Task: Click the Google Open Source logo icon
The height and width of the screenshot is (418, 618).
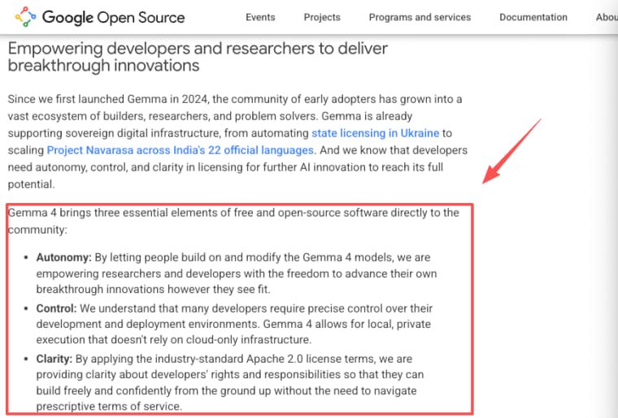Action: (x=26, y=17)
